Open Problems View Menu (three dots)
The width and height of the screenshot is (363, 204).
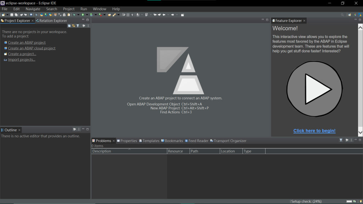351,140
